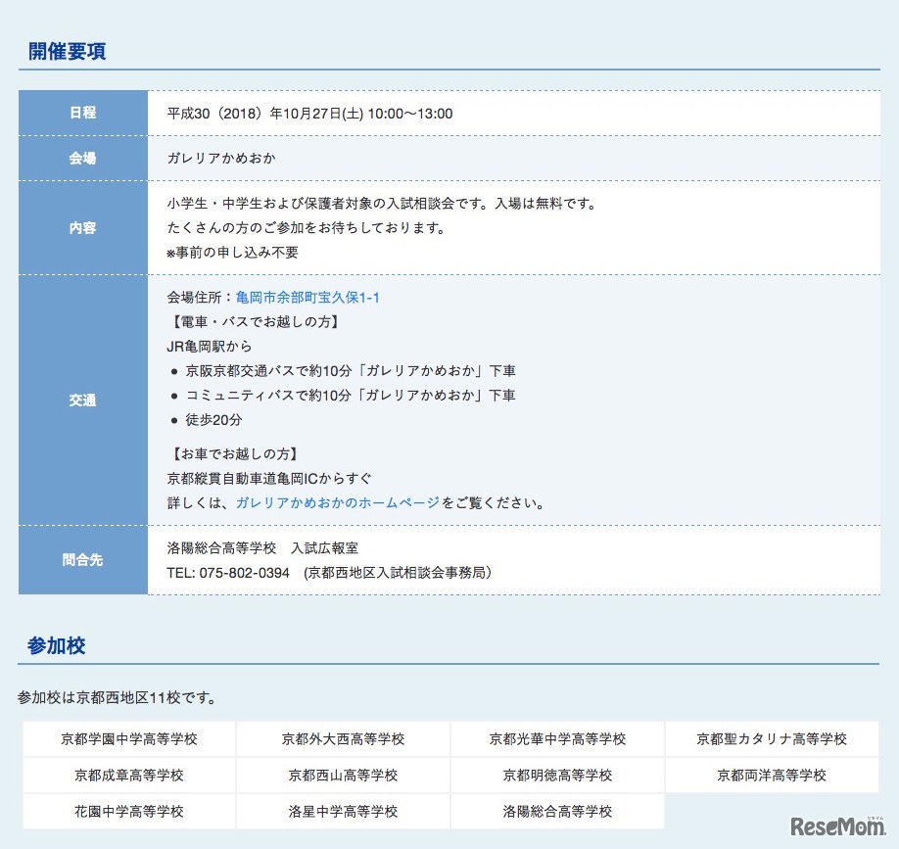Choose 花園中学高等学校 from school list

[x=129, y=811]
